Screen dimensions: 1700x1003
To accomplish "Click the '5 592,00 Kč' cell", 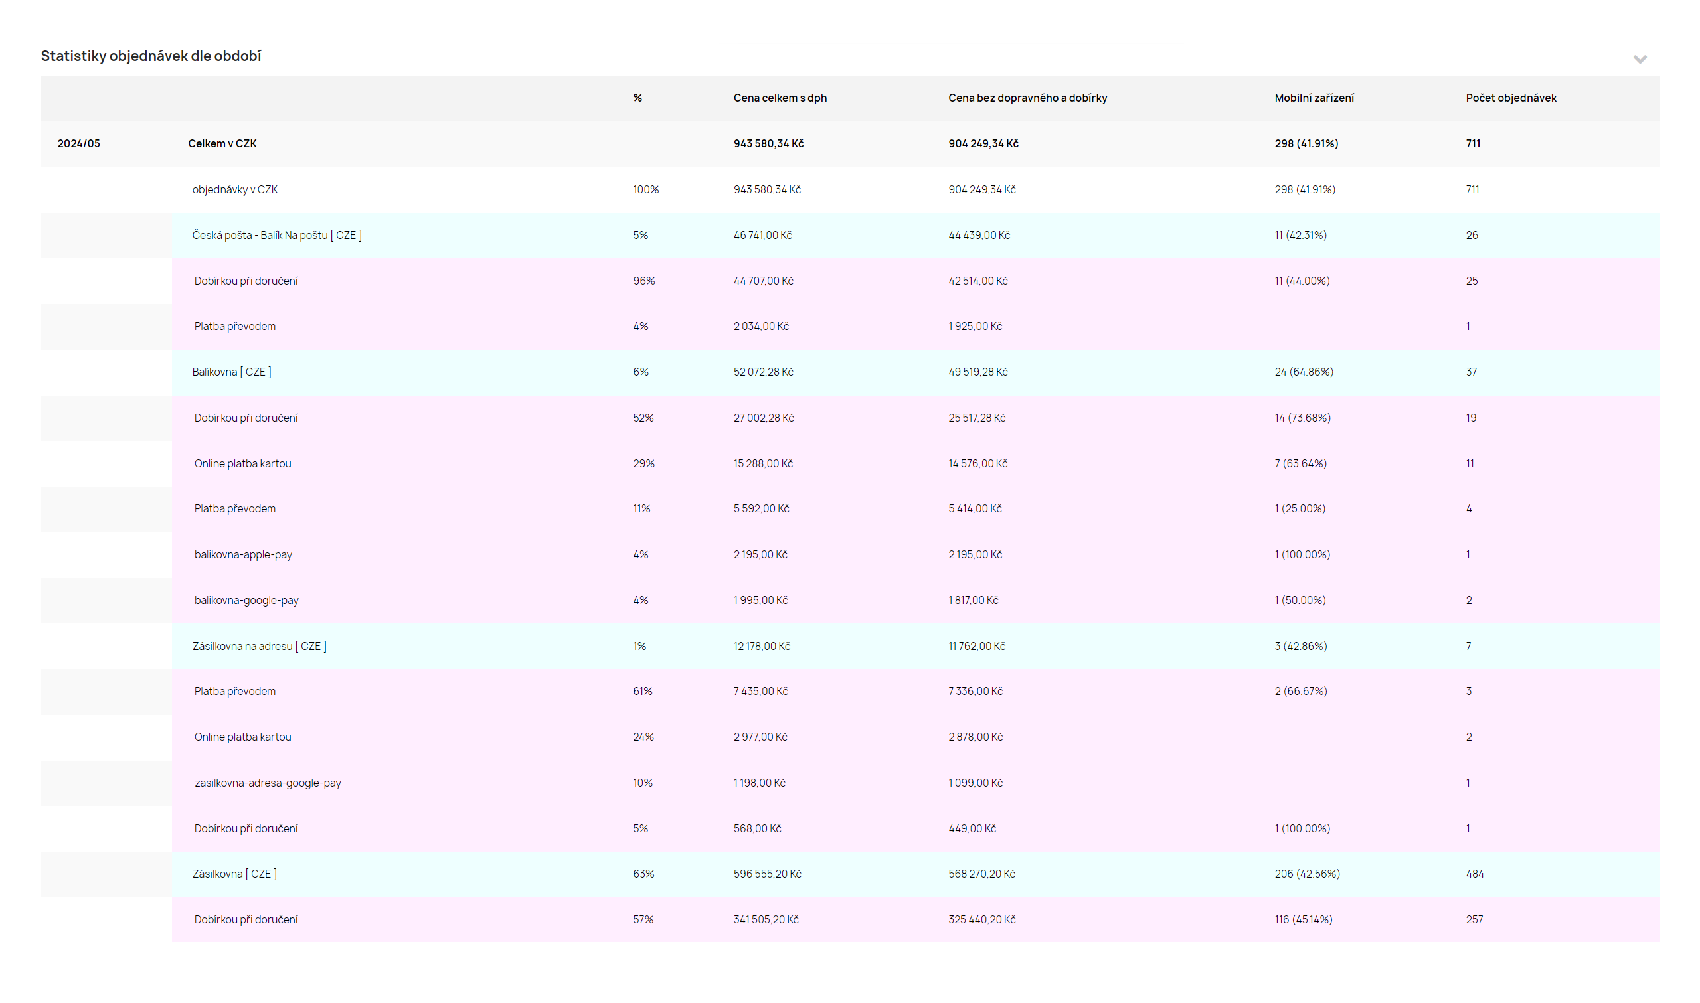I will [761, 509].
